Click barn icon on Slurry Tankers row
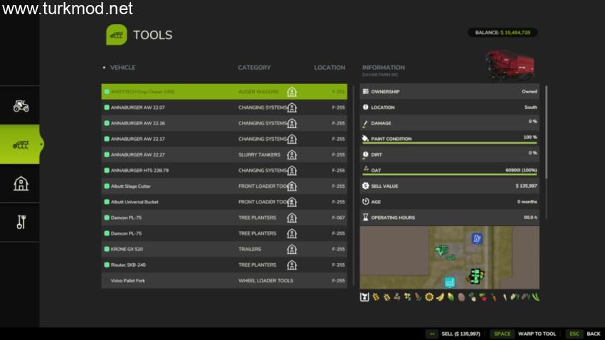Image resolution: width=605 pixels, height=340 pixels. click(292, 154)
